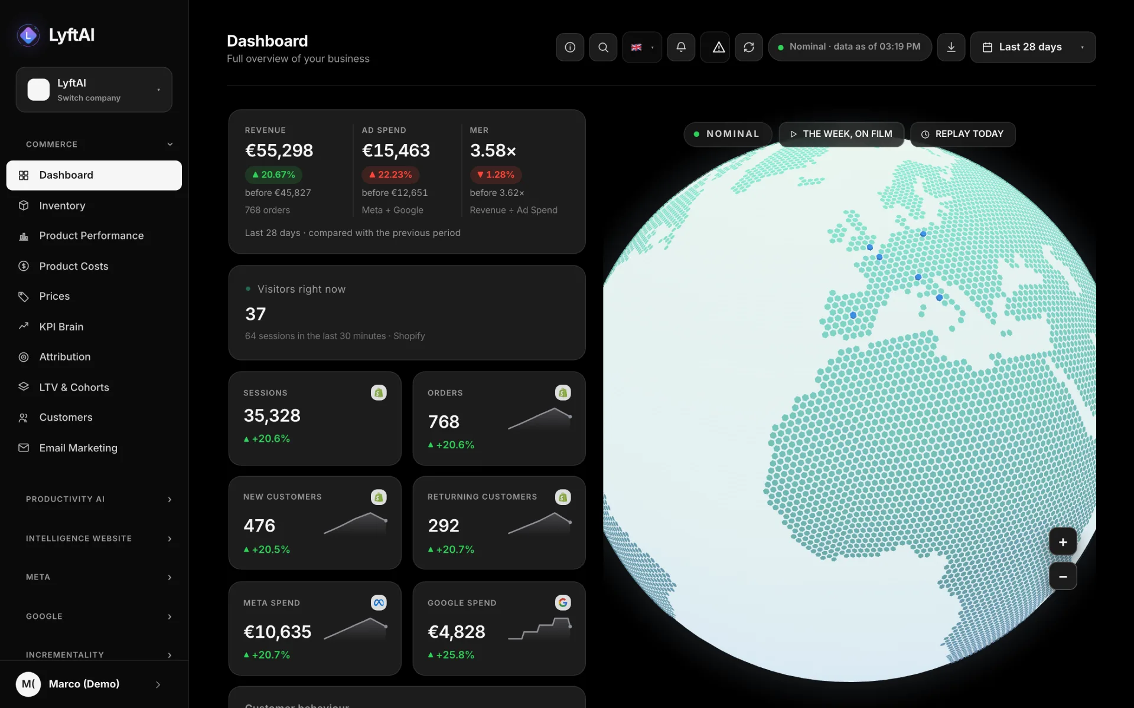Refresh data with the circular arrows icon

point(749,47)
